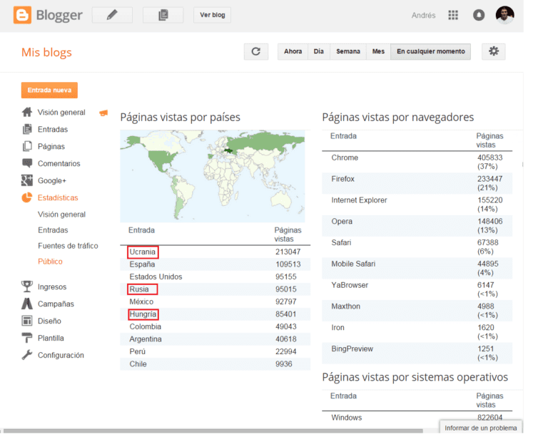
Task: Open Páginas sidebar section
Action: tap(51, 147)
